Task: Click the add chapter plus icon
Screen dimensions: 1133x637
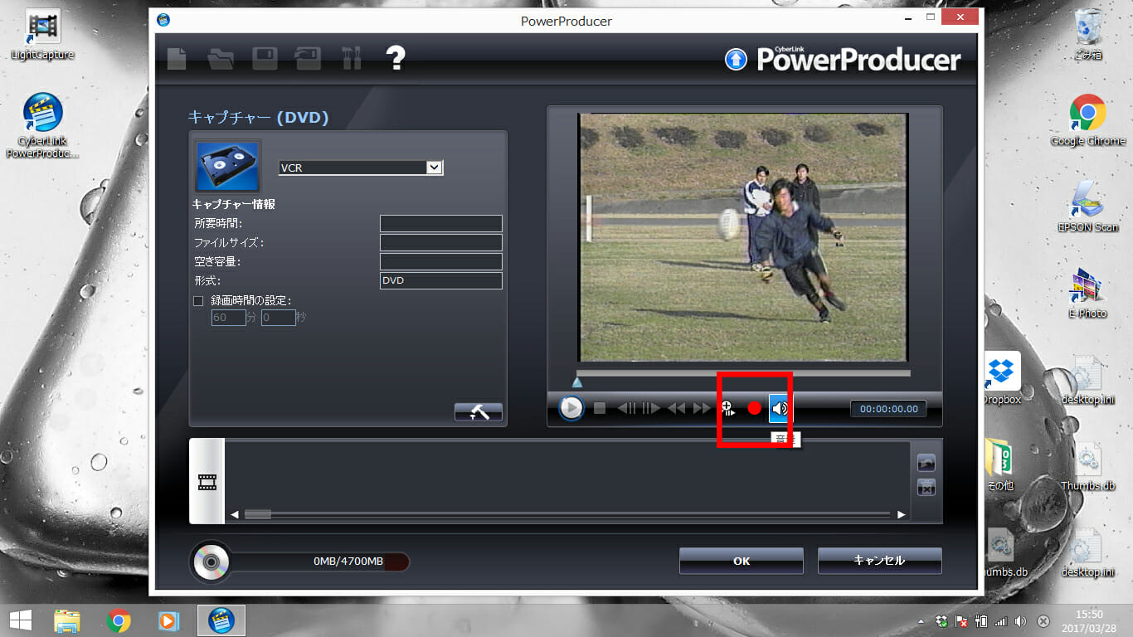Action: pyautogui.click(x=728, y=407)
